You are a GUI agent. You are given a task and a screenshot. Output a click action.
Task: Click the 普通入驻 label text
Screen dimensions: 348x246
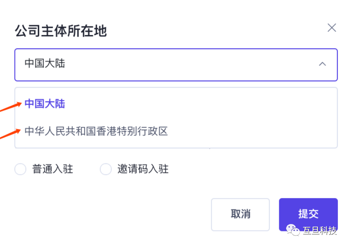pyautogui.click(x=53, y=169)
